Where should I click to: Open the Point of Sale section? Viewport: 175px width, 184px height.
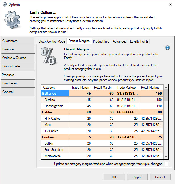18,66
